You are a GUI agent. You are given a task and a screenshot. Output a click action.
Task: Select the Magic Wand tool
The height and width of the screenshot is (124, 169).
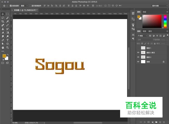coord(8,18)
